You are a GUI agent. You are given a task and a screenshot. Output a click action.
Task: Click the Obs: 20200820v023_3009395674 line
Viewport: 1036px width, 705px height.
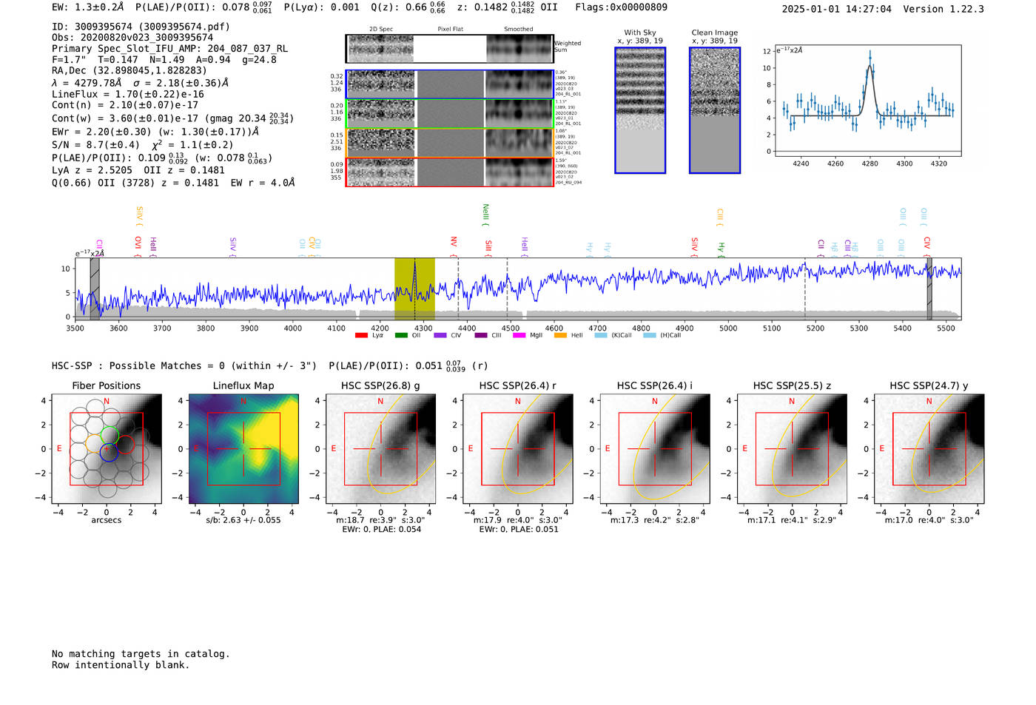(x=132, y=38)
